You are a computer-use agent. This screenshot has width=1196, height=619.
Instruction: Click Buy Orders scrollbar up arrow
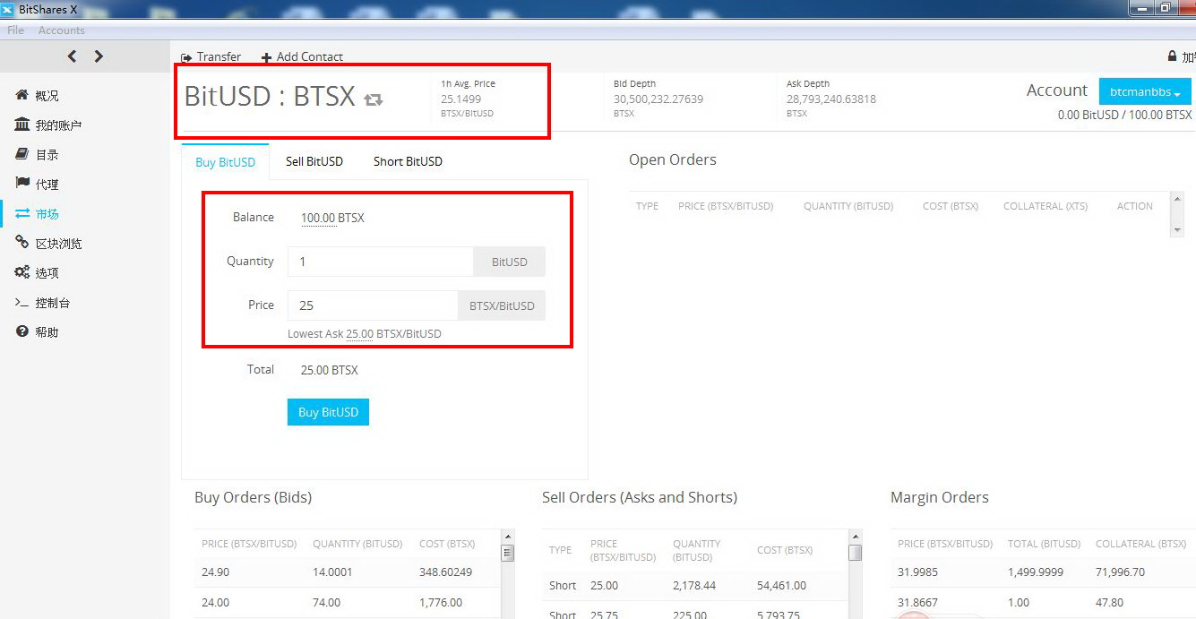(x=508, y=537)
